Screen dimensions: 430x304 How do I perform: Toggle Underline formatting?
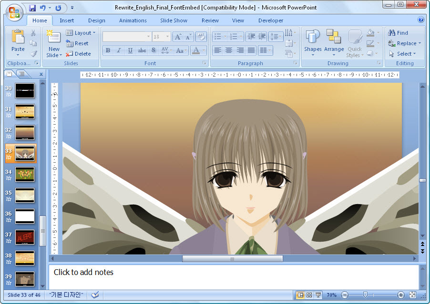(x=130, y=50)
